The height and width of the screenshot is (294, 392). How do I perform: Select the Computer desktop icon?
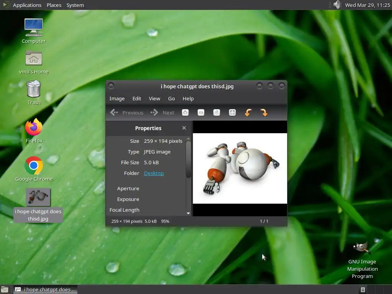(34, 31)
